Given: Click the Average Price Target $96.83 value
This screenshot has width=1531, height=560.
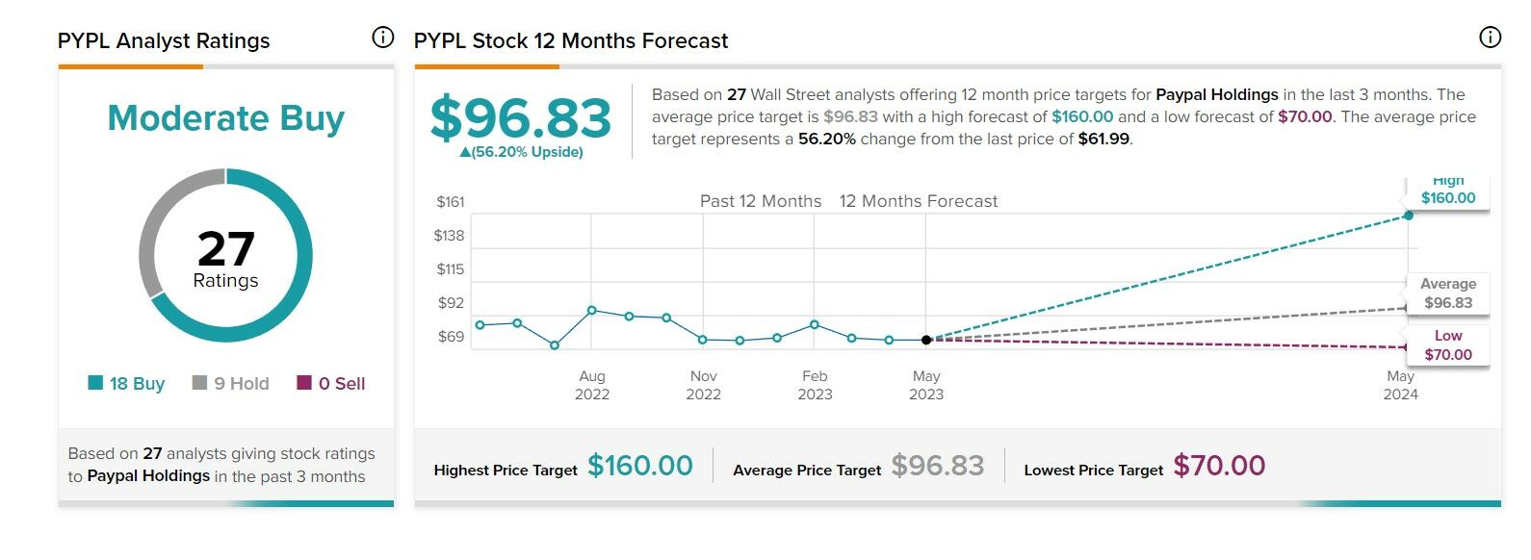Looking at the screenshot, I should [937, 467].
